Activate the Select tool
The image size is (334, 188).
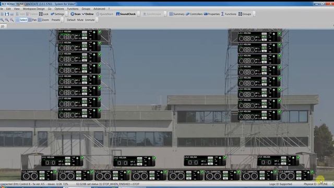tap(21, 20)
